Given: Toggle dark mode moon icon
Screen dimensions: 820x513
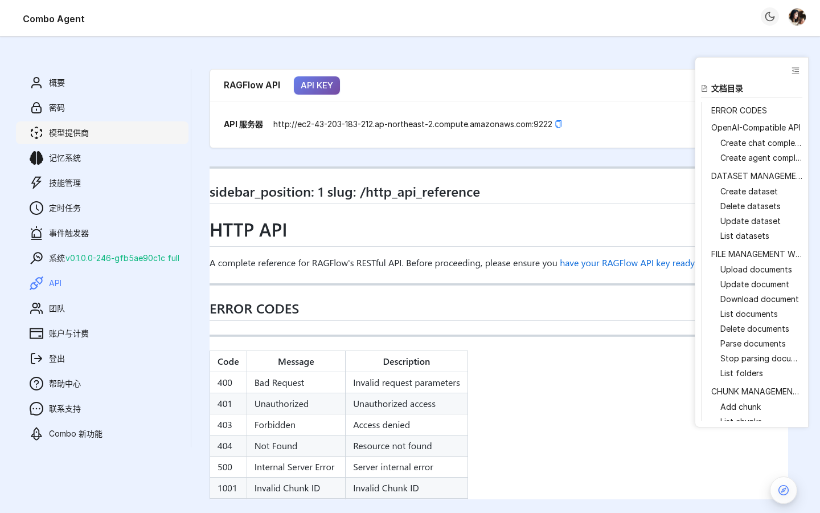Looking at the screenshot, I should point(770,17).
